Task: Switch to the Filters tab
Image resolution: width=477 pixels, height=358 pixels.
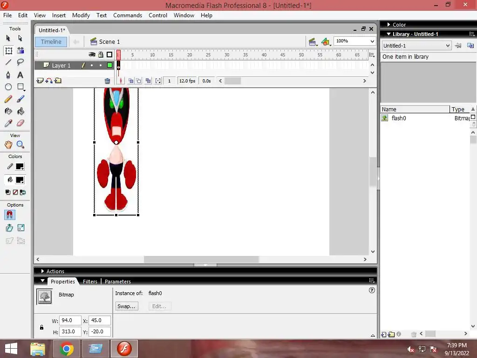Action: pyautogui.click(x=90, y=282)
